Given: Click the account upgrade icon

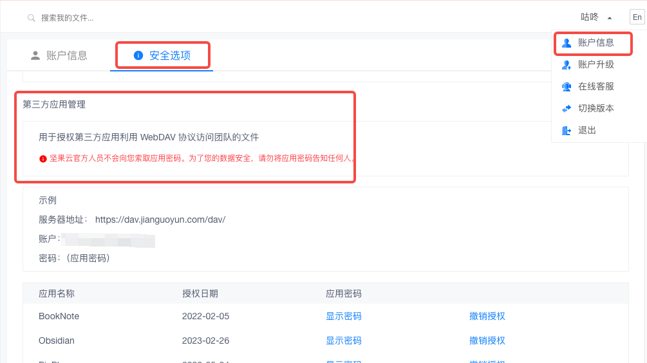Looking at the screenshot, I should (567, 65).
